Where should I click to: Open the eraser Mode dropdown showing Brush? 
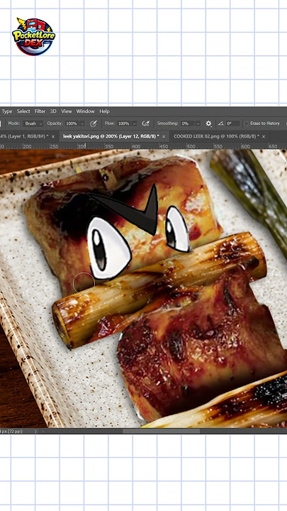[33, 123]
